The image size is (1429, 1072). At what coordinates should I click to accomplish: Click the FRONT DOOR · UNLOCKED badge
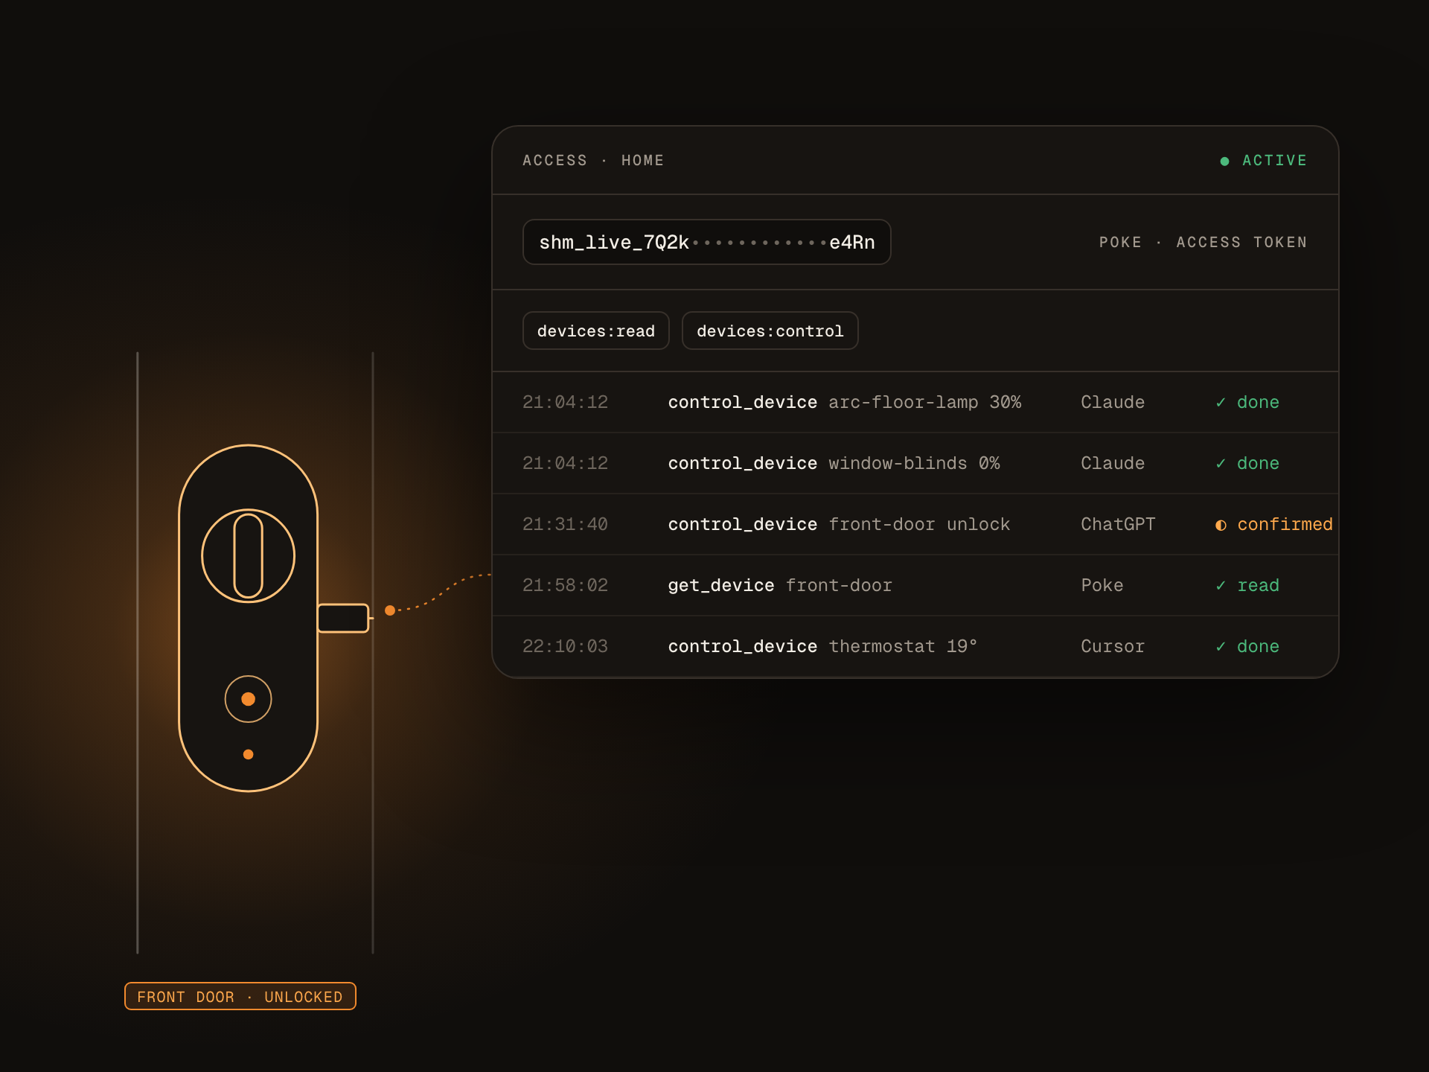point(240,996)
